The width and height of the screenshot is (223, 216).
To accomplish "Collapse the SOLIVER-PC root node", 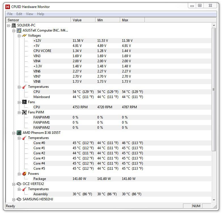I will pos(9,26).
